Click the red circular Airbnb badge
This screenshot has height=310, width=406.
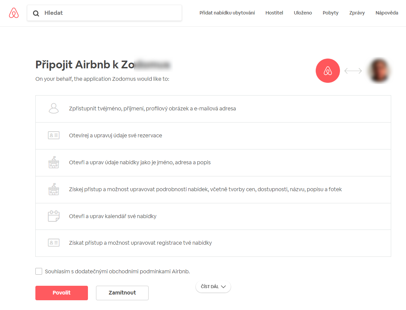[x=328, y=71]
